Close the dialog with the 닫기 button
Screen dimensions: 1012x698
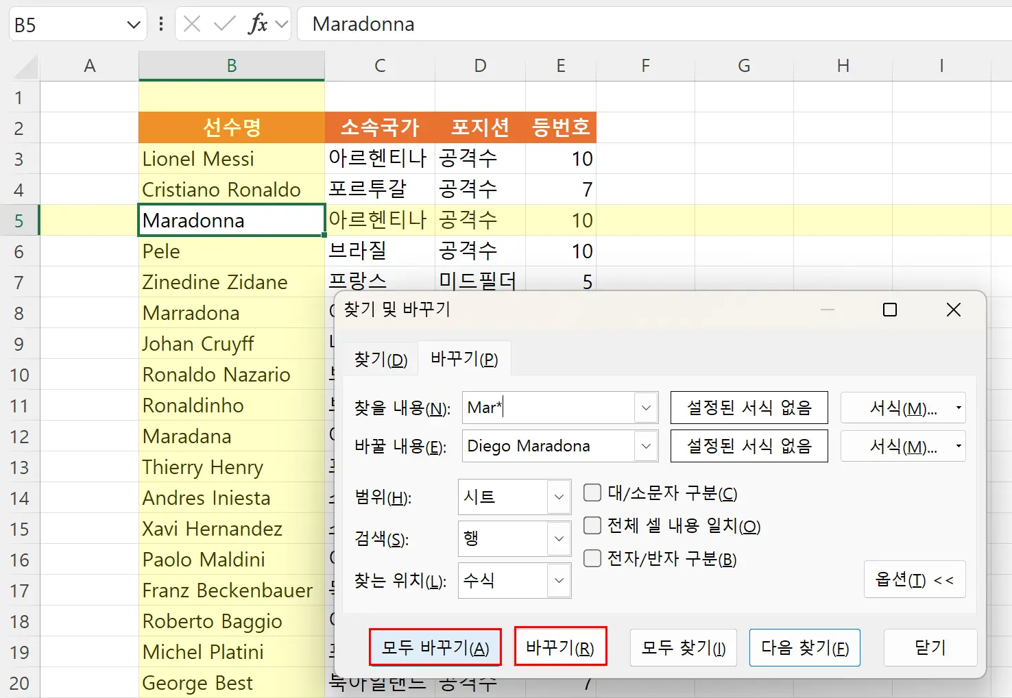pos(930,647)
